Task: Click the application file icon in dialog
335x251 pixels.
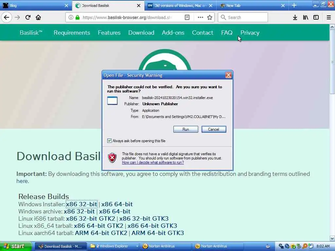Action: (x=113, y=101)
